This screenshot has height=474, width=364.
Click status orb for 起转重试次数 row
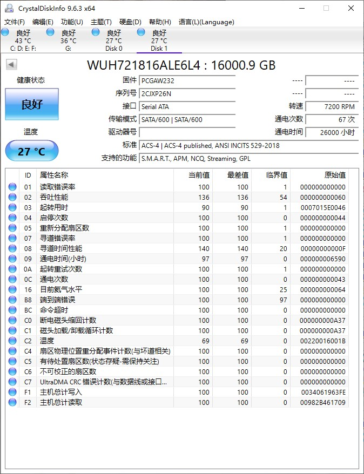point(12,269)
